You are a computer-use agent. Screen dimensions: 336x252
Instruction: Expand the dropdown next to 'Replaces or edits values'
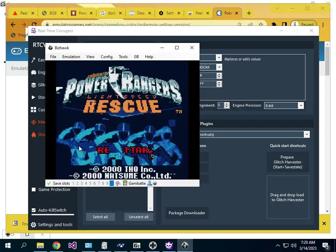[x=219, y=58]
